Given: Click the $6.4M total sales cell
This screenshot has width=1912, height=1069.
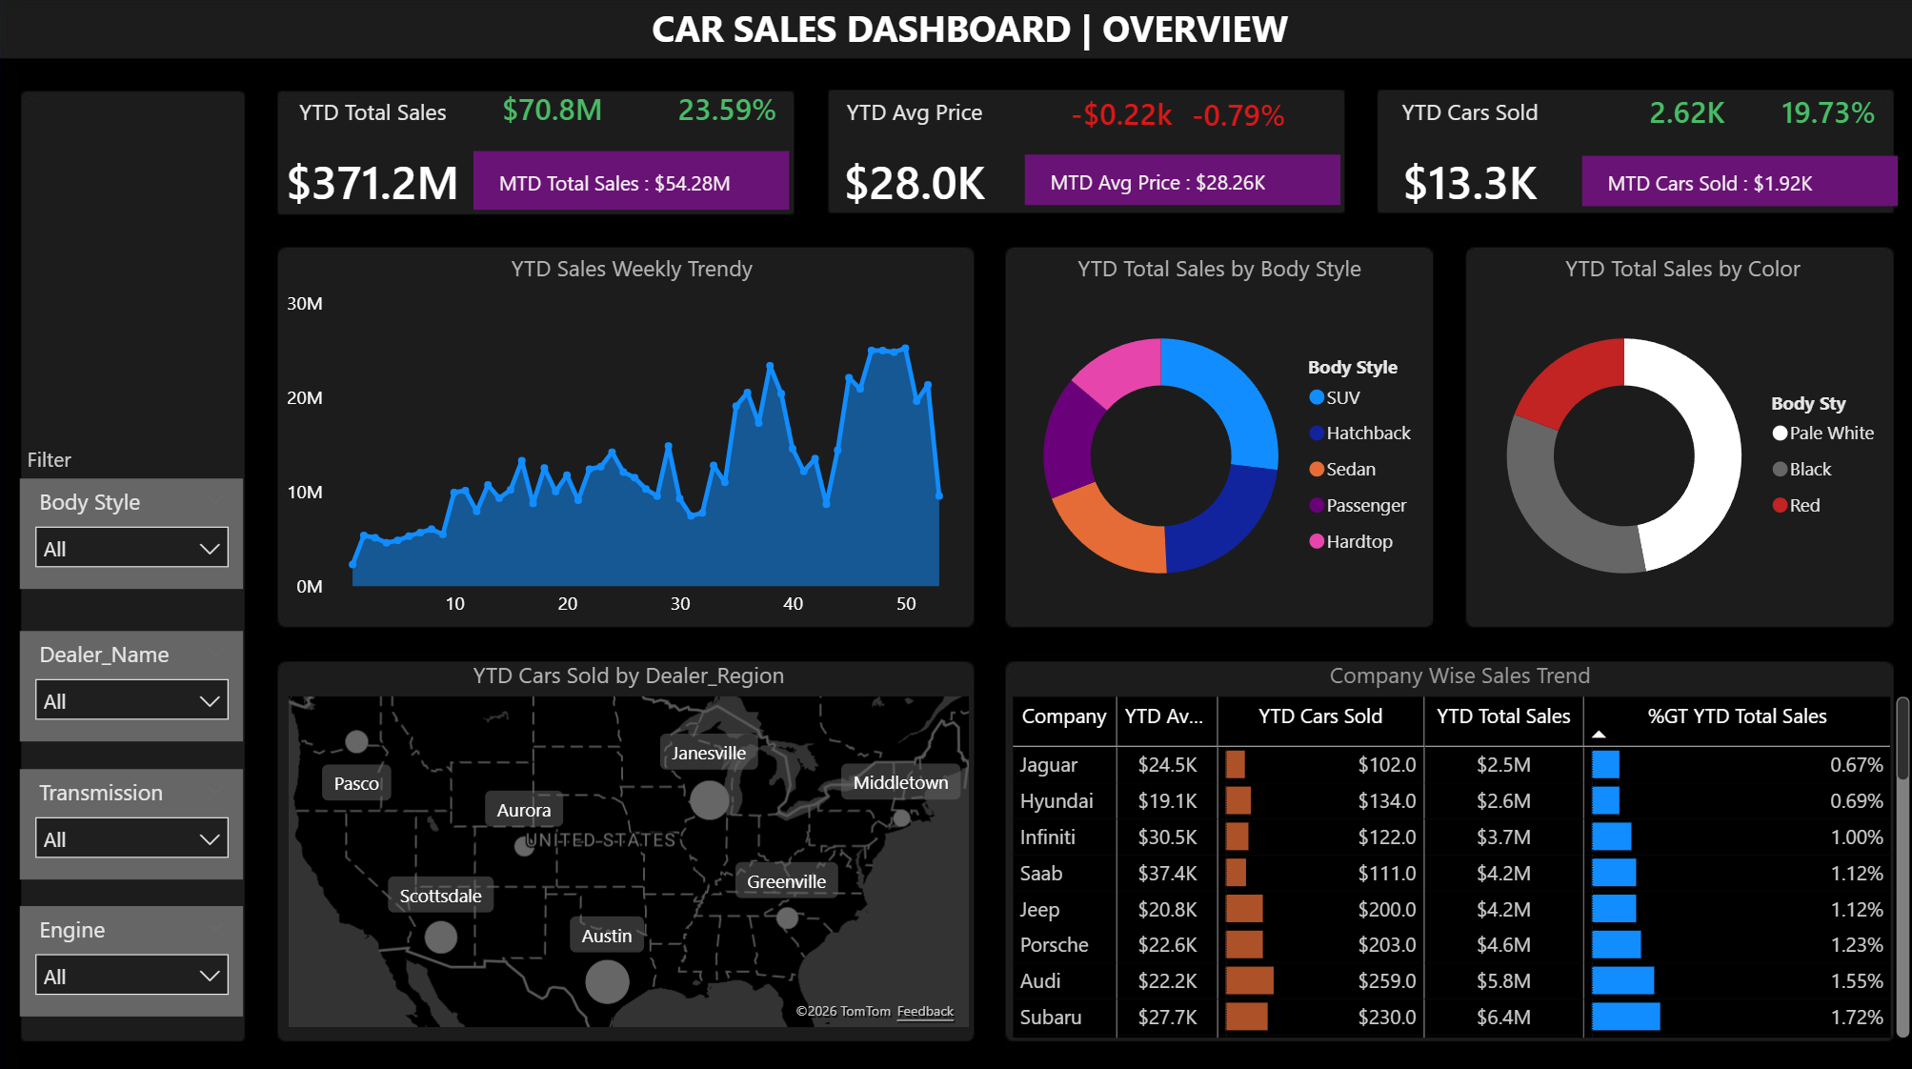Looking at the screenshot, I should (1503, 1017).
